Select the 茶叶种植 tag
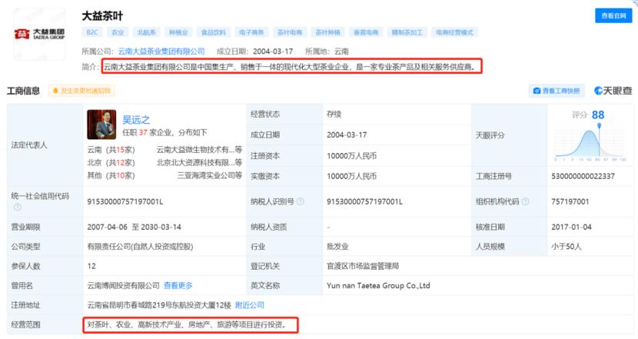Image resolution: width=638 pixels, height=339 pixels. pyautogui.click(x=328, y=32)
